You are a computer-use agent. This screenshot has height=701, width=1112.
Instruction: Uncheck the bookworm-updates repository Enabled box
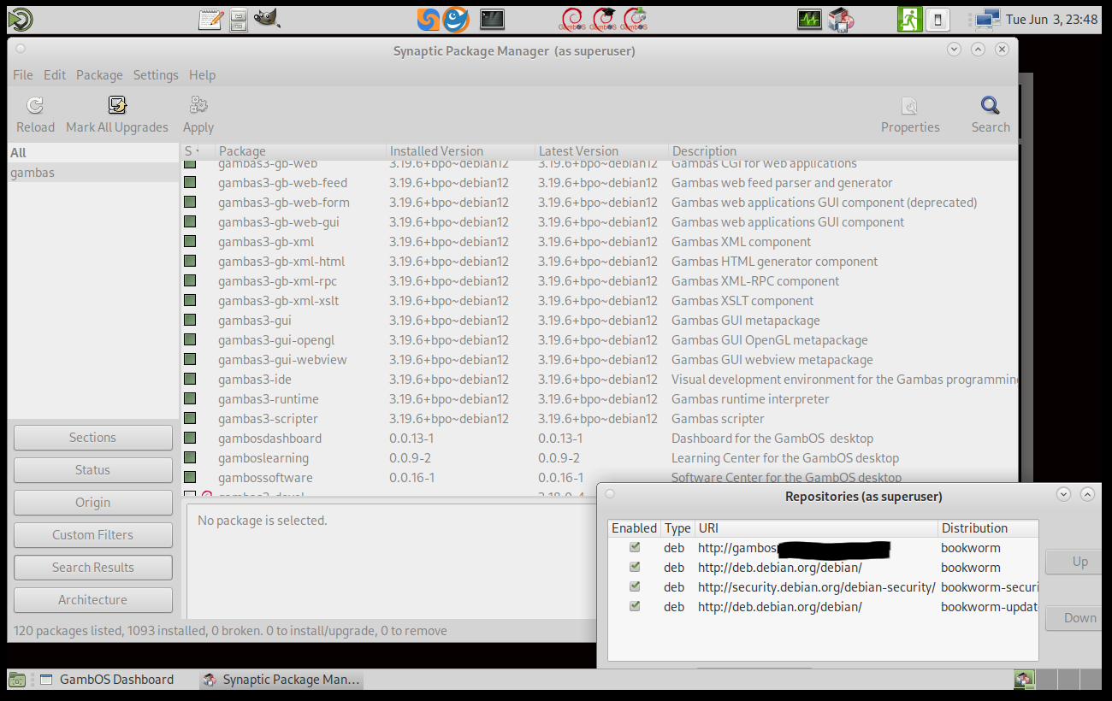tap(635, 606)
